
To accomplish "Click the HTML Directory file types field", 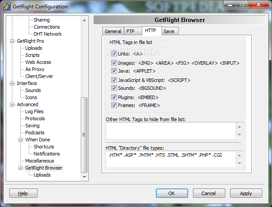I will (171, 159).
